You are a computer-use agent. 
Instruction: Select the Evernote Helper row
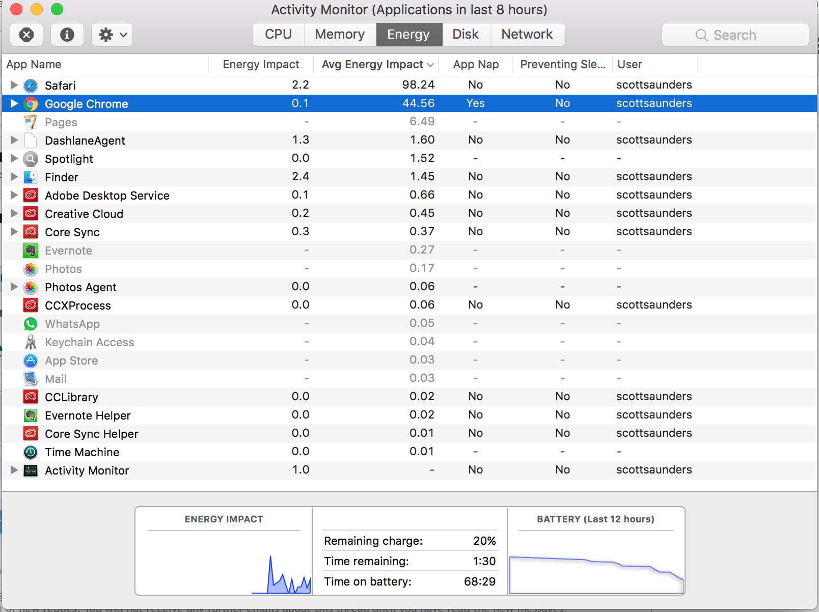click(410, 415)
